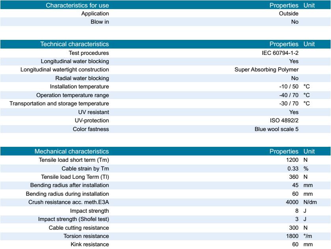Select 'Bending radius during installation' label

67,194
